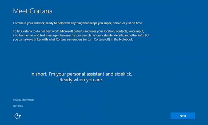Choose Not now to skip Cortana
208x125 pixels.
point(18,106)
